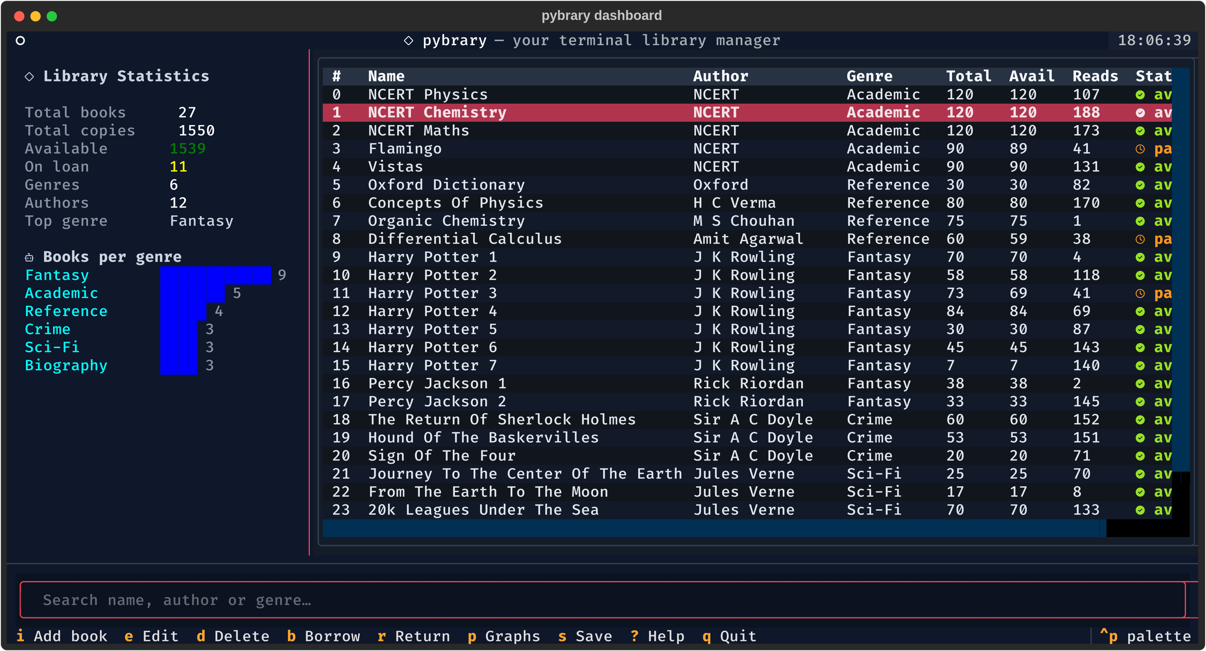Click the clock status icon for Harry Potter 3
Screen dimensions: 1206x651
tap(1140, 294)
